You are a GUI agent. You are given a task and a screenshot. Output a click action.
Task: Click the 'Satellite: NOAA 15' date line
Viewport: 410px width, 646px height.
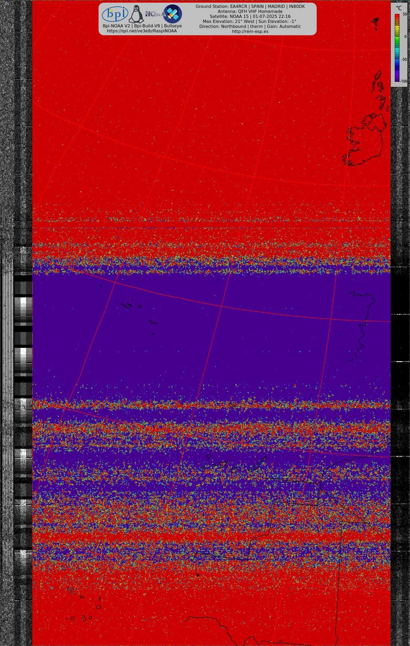click(x=250, y=16)
